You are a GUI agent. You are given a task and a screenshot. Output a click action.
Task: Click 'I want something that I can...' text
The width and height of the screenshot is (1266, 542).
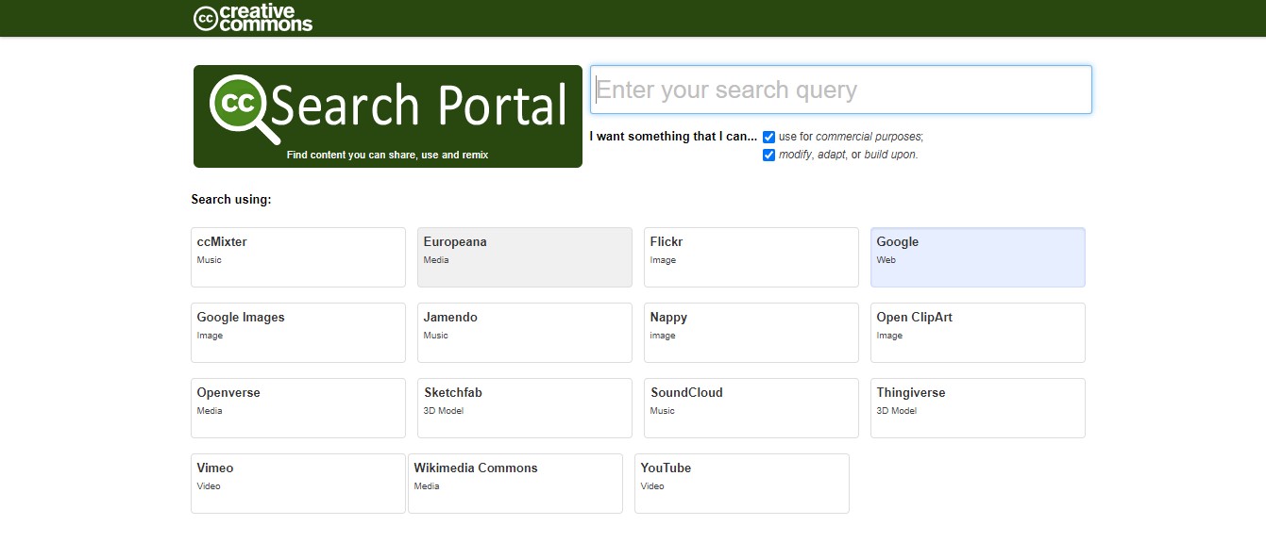tap(673, 136)
